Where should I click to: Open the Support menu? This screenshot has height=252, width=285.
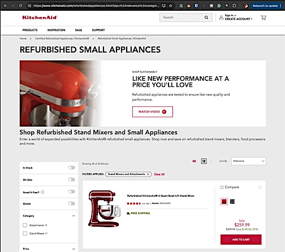(x=98, y=30)
